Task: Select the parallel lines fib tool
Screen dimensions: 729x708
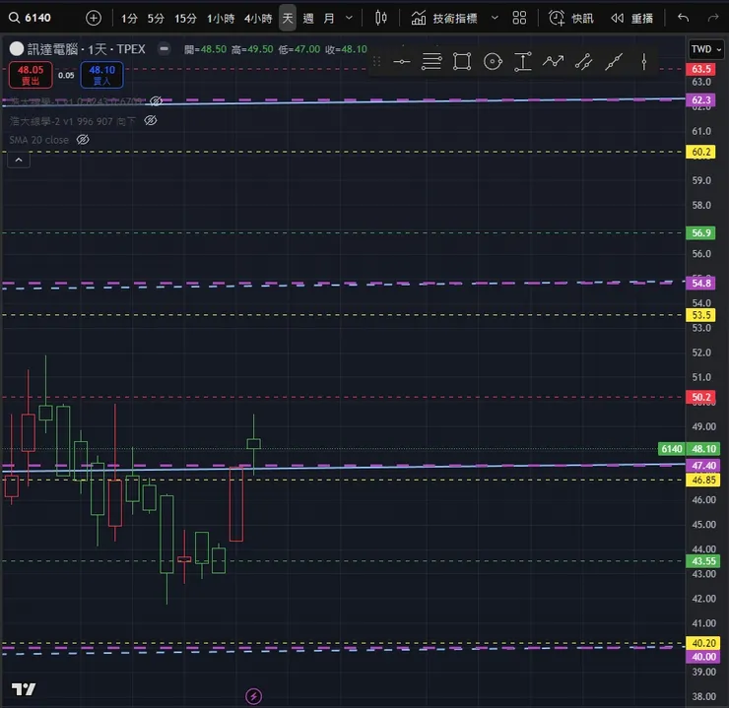Action: (431, 61)
